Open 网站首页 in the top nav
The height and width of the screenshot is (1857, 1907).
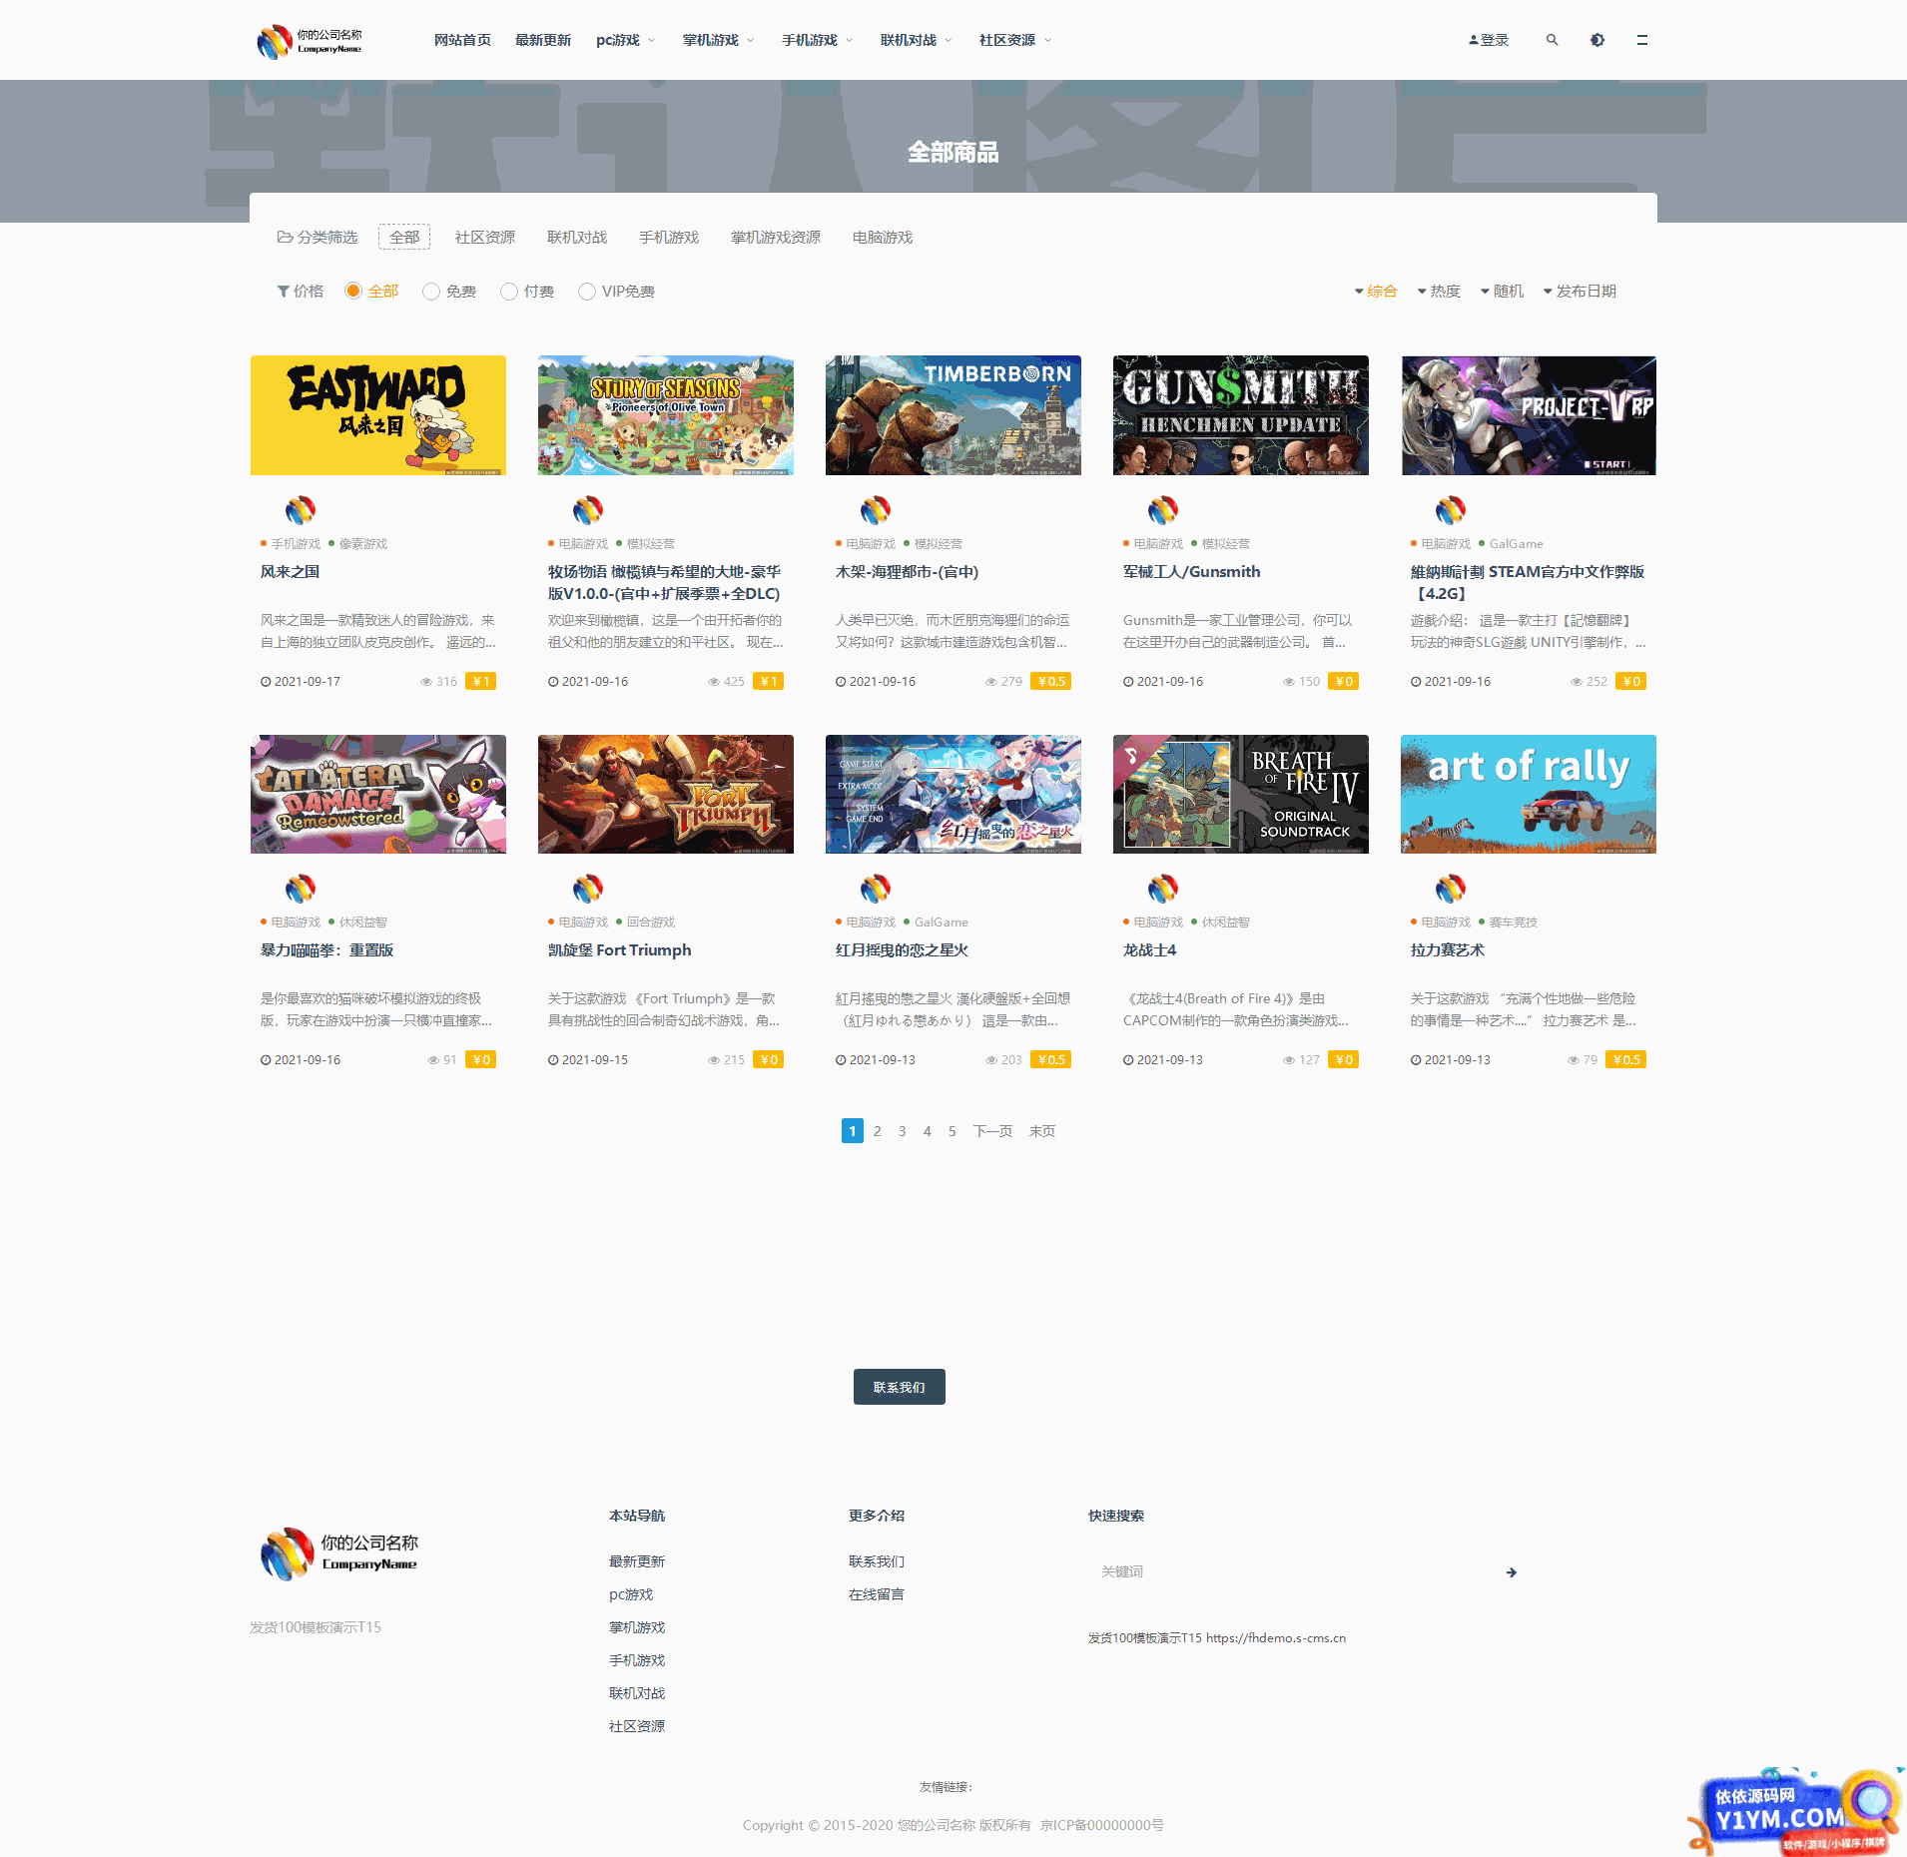click(x=462, y=40)
